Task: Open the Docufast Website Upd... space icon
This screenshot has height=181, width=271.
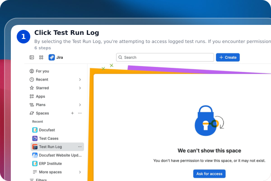Action: (35, 155)
